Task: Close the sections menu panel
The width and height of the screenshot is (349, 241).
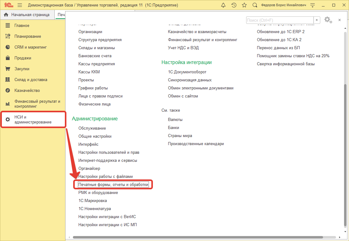Action: pyautogui.click(x=339, y=20)
